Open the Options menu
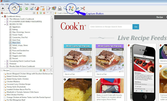 point(20,4)
